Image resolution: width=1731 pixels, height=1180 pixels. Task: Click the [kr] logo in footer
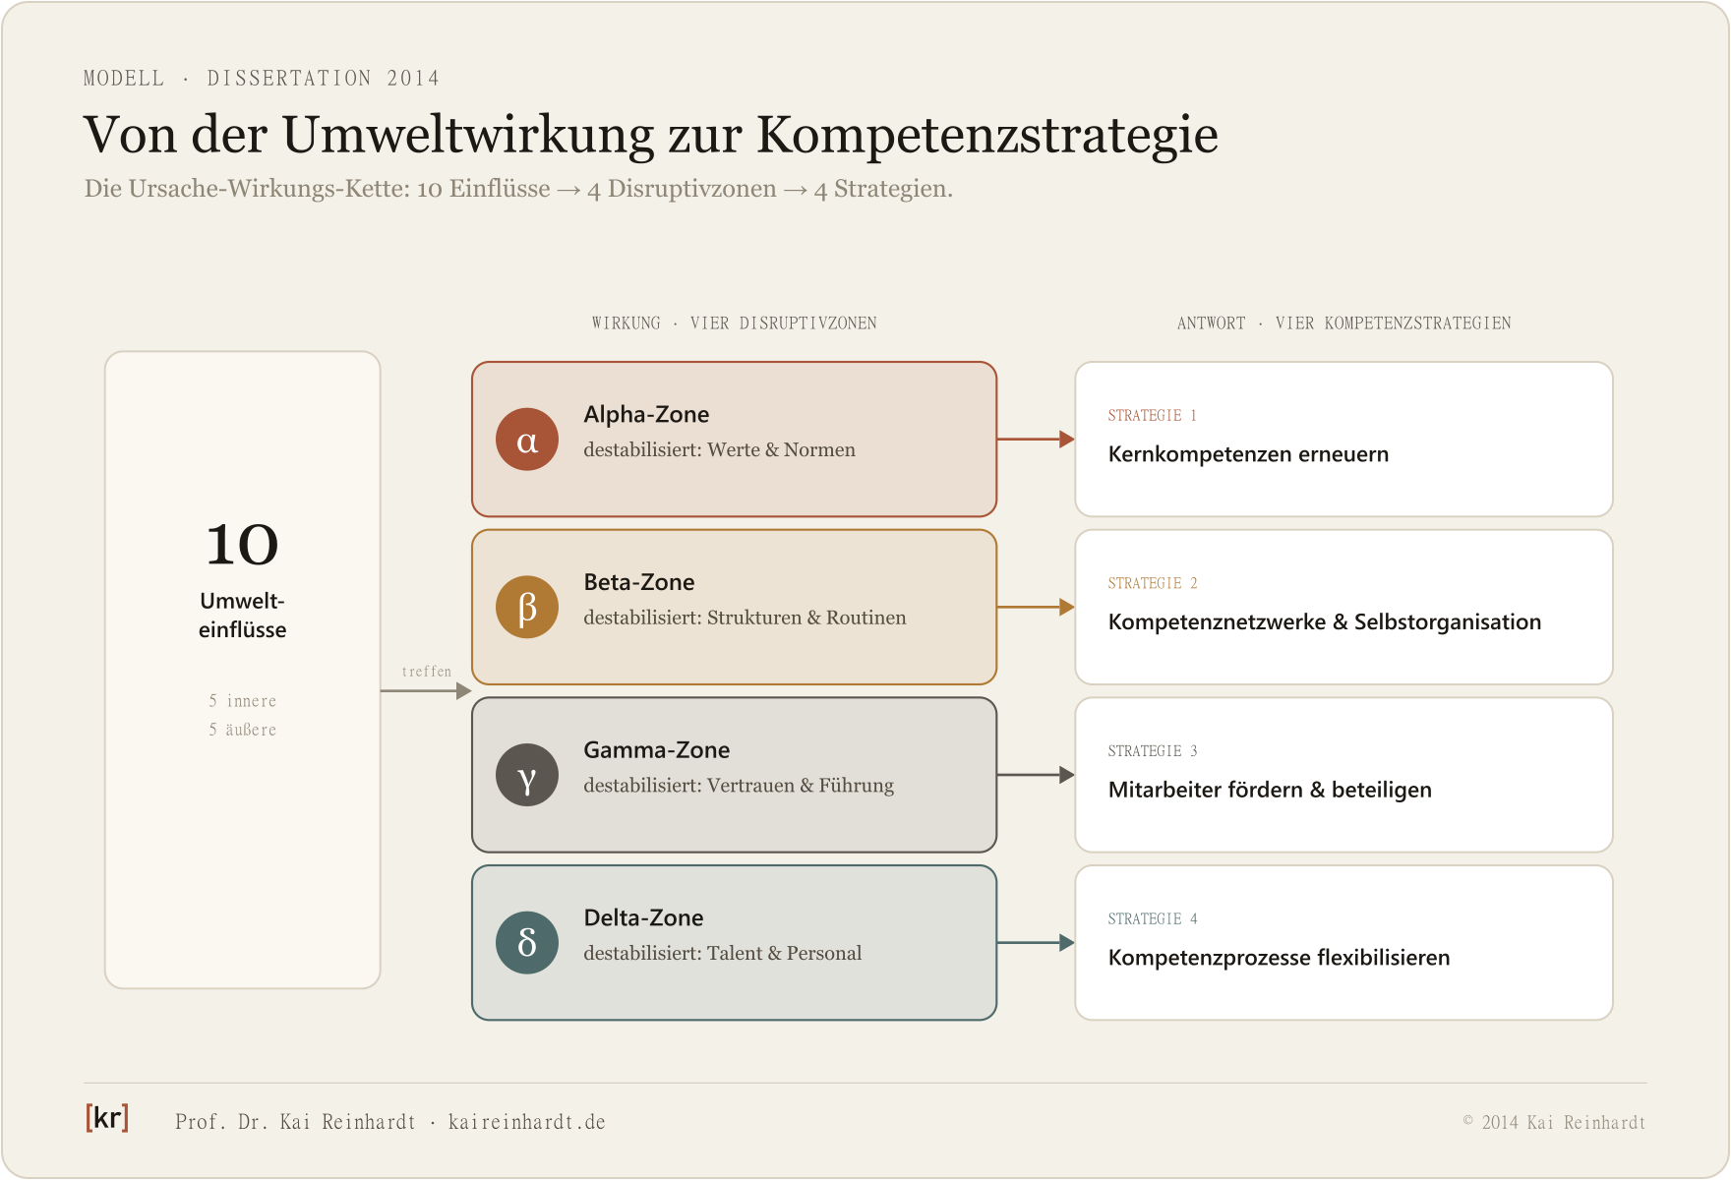coord(107,1118)
